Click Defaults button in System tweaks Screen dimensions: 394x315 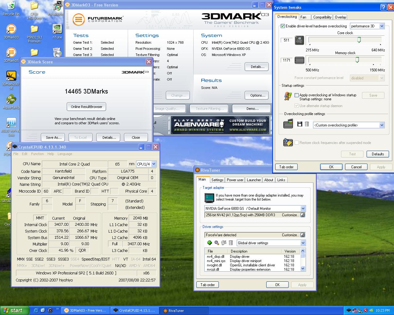pos(378,154)
